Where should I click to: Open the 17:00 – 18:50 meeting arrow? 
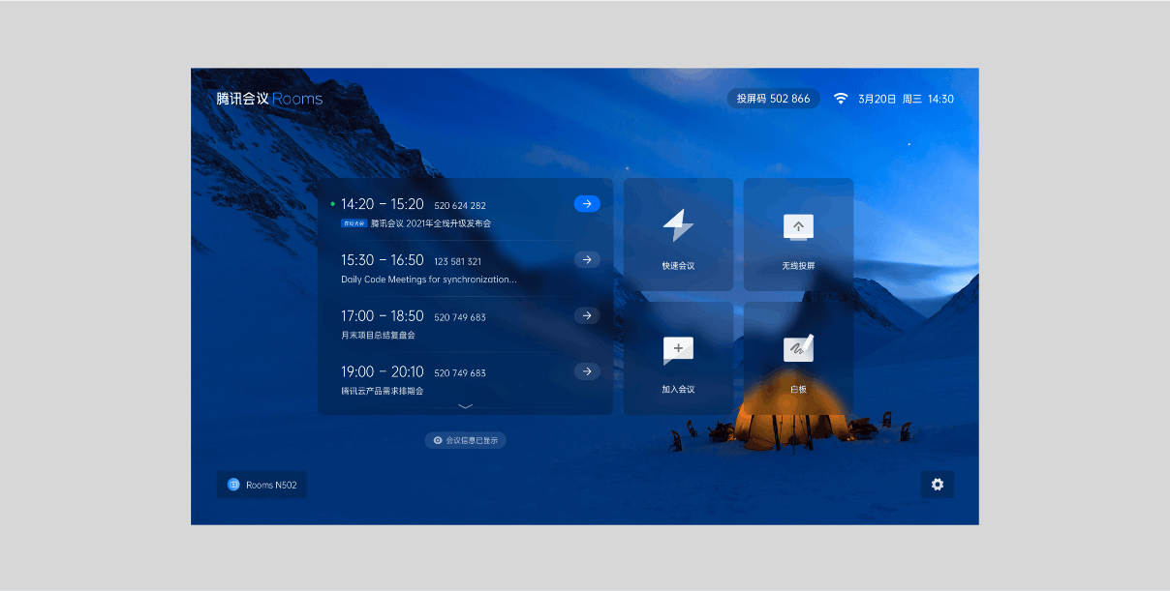pyautogui.click(x=587, y=316)
